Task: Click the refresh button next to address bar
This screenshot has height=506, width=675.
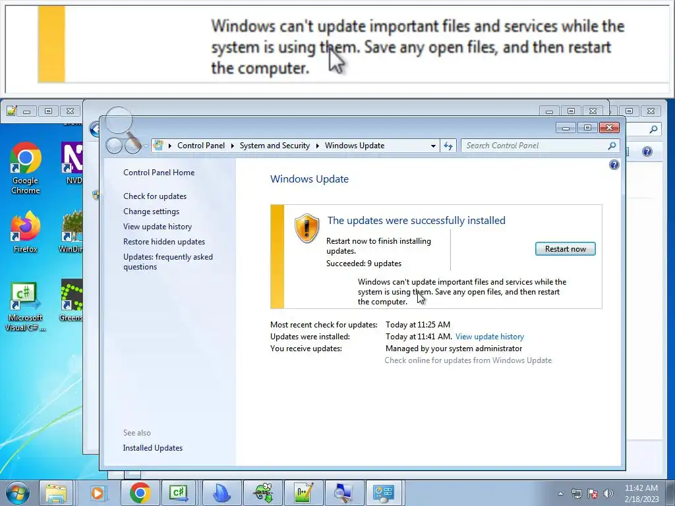Action: (x=448, y=146)
